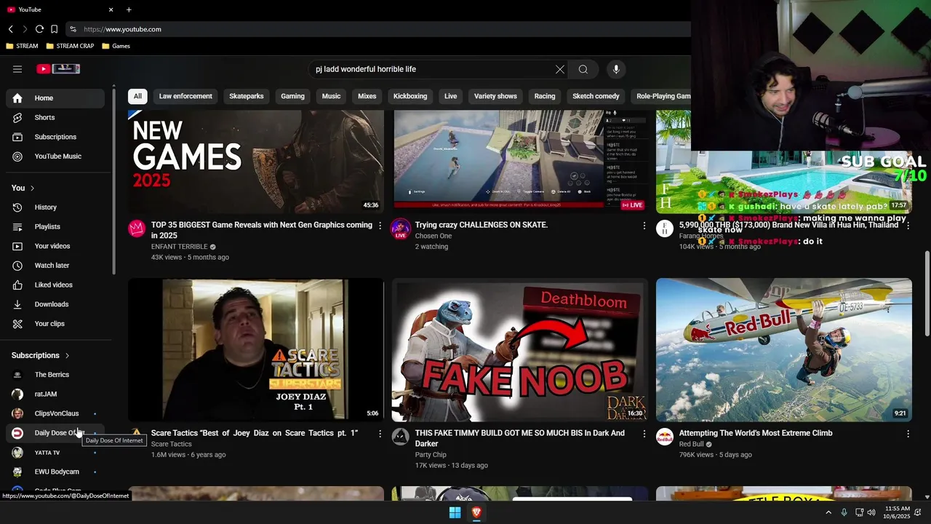931x524 pixels.
Task: Click Brave browser taskbar icon
Action: point(476,512)
